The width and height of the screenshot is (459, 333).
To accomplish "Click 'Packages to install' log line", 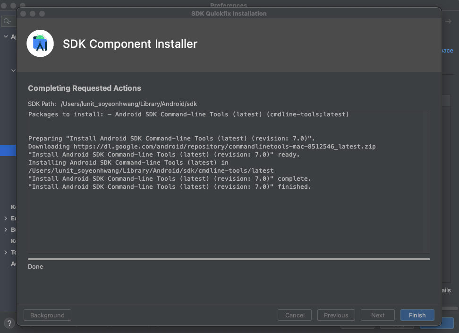I will point(188,114).
